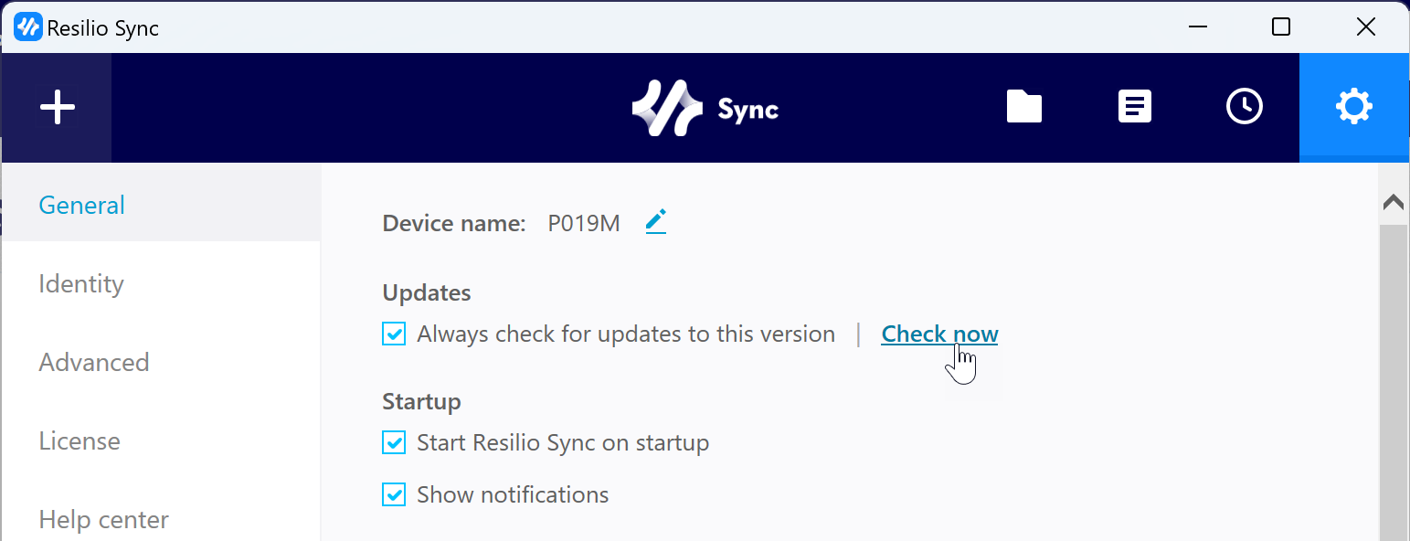The height and width of the screenshot is (541, 1410).
Task: Edit device name with the pencil icon
Action: click(x=656, y=222)
